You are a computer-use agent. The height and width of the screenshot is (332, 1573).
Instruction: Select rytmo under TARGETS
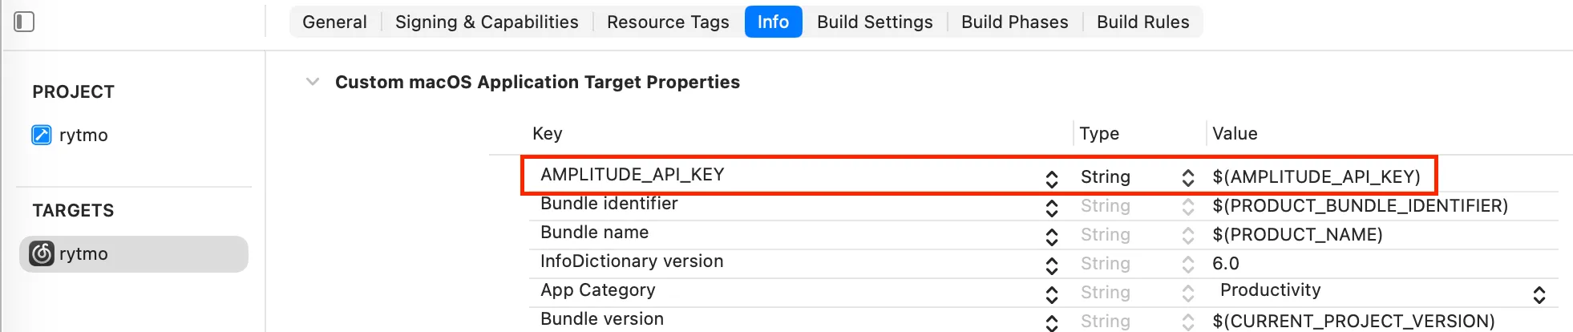click(83, 253)
